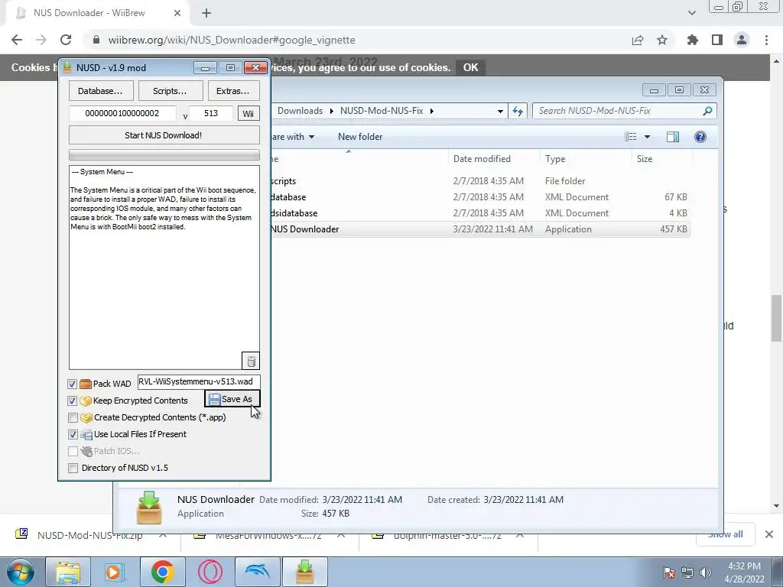Viewport: 783px width, 587px height.
Task: Click the trash icon to clear the log
Action: 251,361
